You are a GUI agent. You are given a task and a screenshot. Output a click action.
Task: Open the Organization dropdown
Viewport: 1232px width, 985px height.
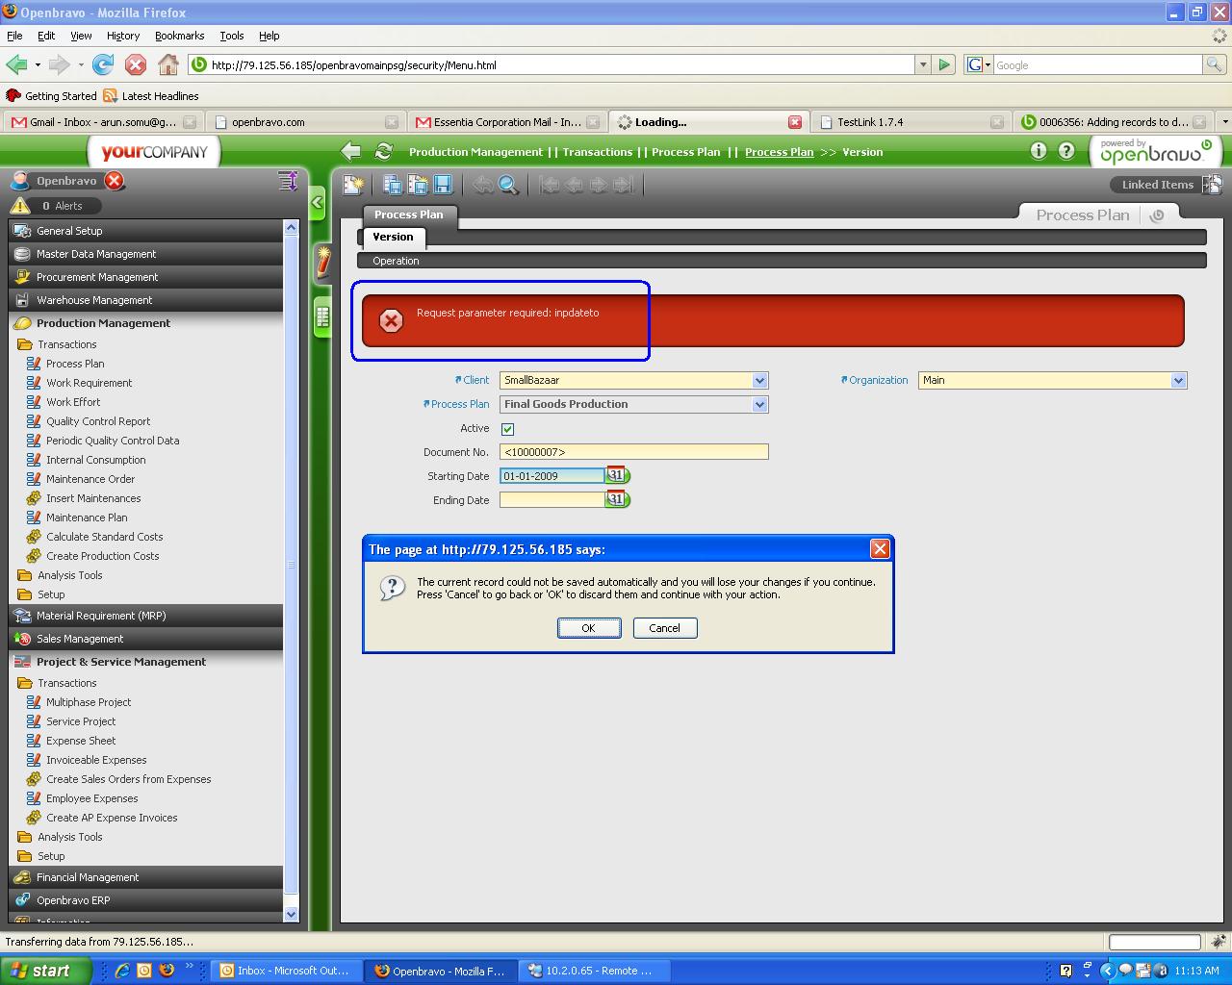point(1178,380)
